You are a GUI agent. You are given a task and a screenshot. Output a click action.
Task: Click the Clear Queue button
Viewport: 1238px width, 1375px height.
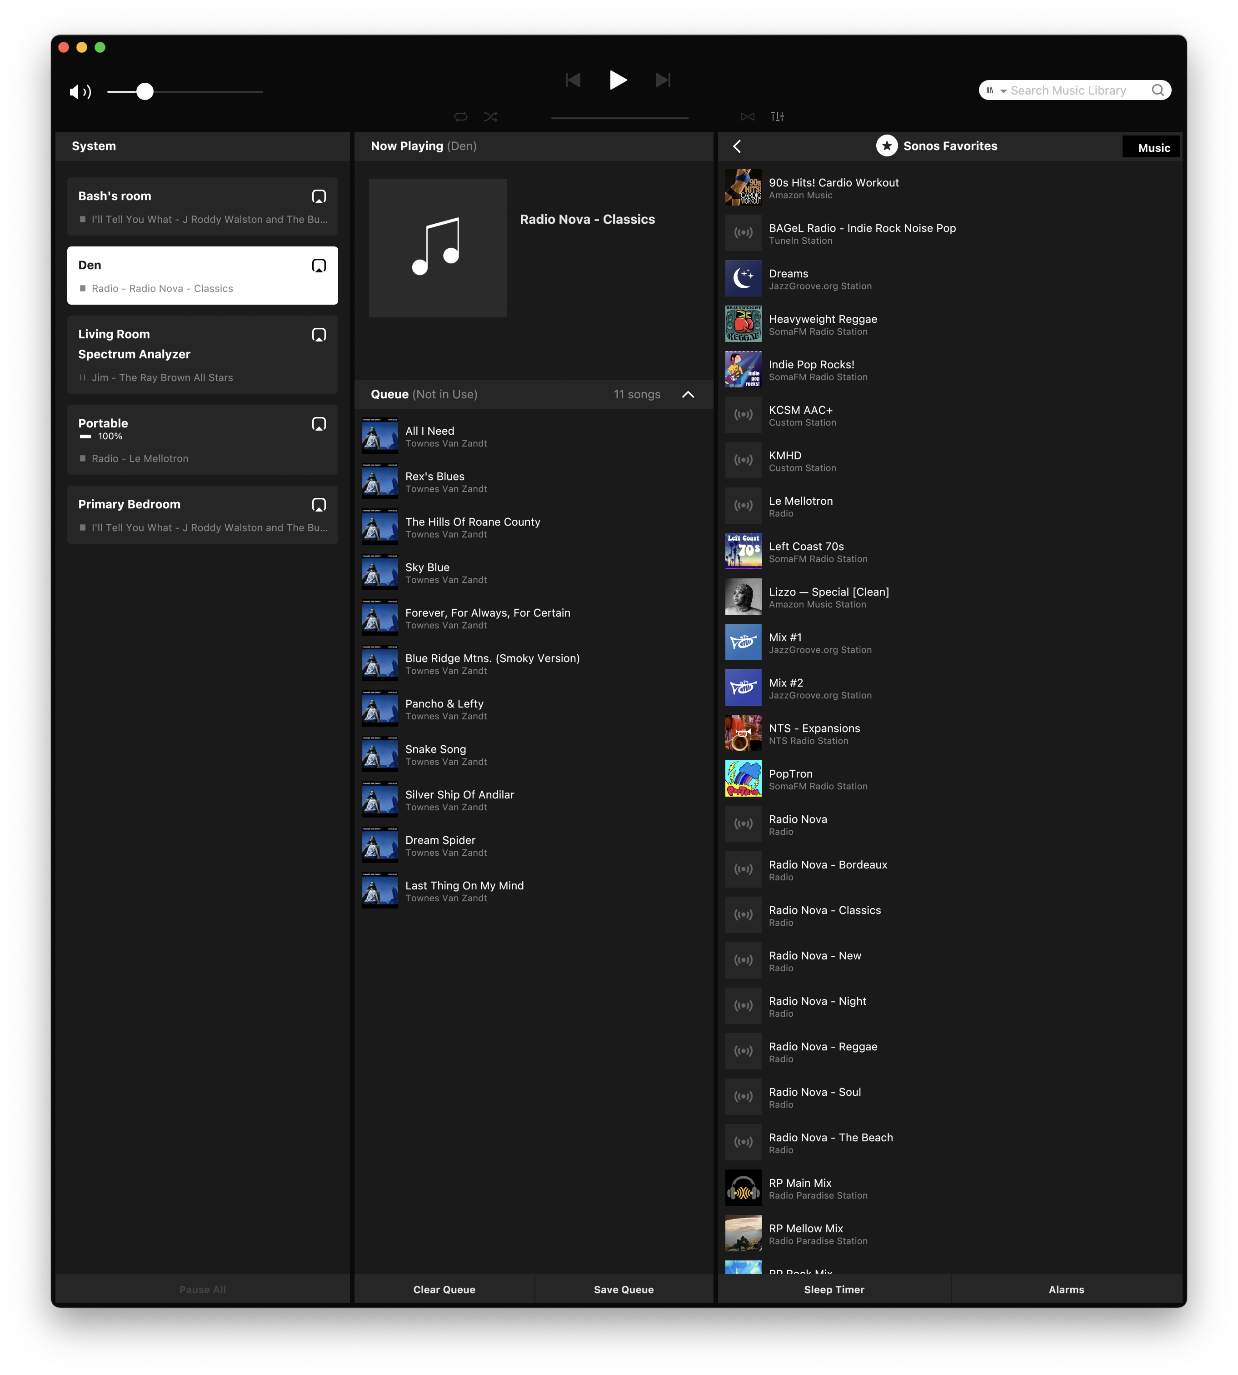point(444,1290)
